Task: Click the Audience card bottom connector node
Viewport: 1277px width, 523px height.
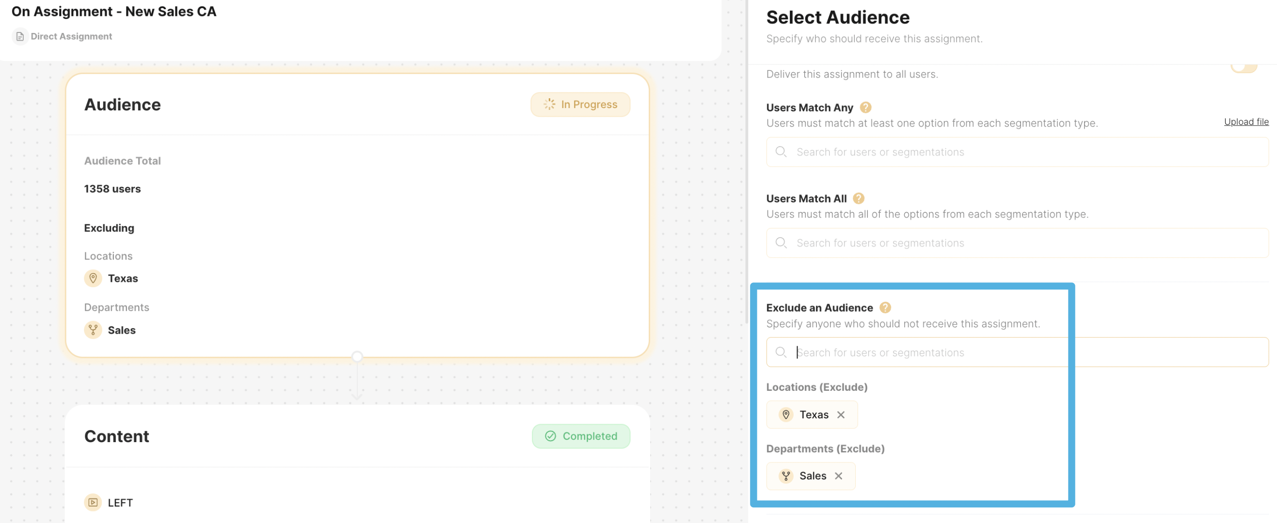Action: coord(357,356)
